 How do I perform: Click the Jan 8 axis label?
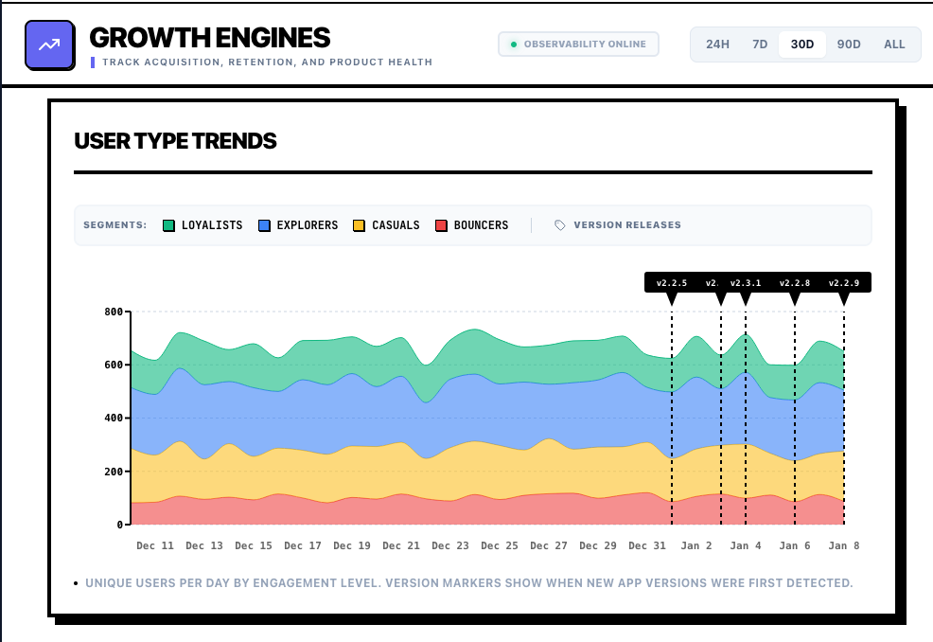coord(842,545)
